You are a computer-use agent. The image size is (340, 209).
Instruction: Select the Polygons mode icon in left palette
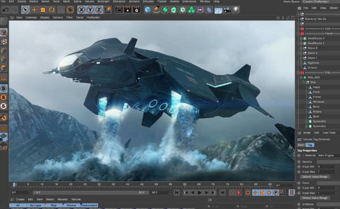point(4,68)
